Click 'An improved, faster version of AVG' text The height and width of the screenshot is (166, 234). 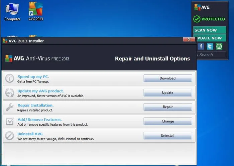[42, 96]
